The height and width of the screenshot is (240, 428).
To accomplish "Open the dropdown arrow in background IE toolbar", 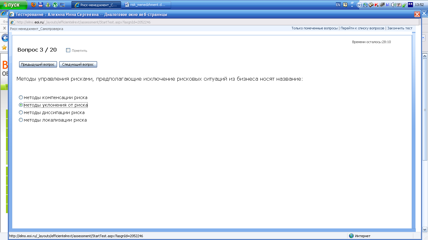I will pos(423,38).
